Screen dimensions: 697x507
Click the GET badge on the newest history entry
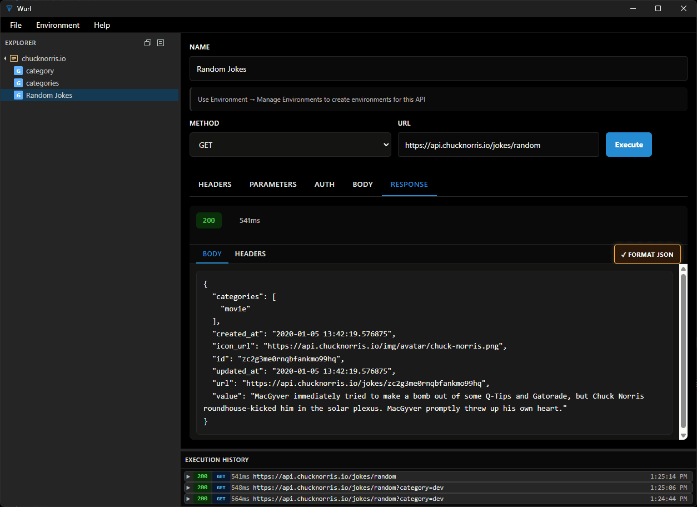[221, 476]
